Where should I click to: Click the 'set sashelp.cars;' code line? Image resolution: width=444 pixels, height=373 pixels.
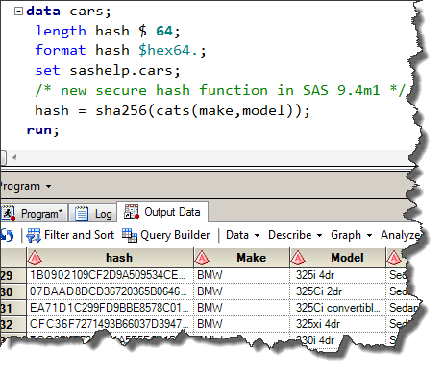(x=108, y=71)
